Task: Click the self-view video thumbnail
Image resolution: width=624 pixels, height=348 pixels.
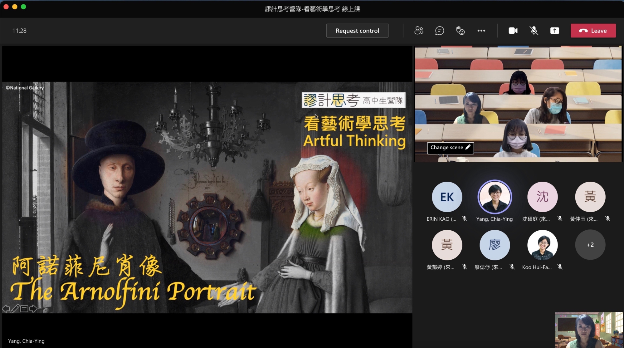Action: (589, 330)
